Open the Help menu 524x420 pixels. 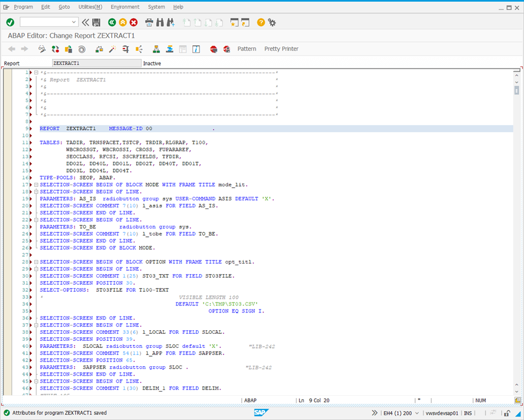click(x=178, y=6)
